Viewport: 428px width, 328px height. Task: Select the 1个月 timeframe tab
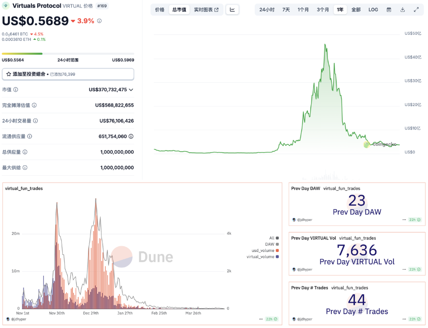click(x=303, y=9)
